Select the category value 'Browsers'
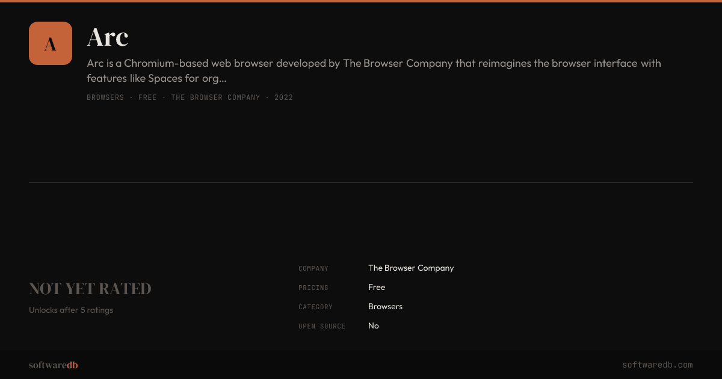This screenshot has width=722, height=379. click(385, 307)
